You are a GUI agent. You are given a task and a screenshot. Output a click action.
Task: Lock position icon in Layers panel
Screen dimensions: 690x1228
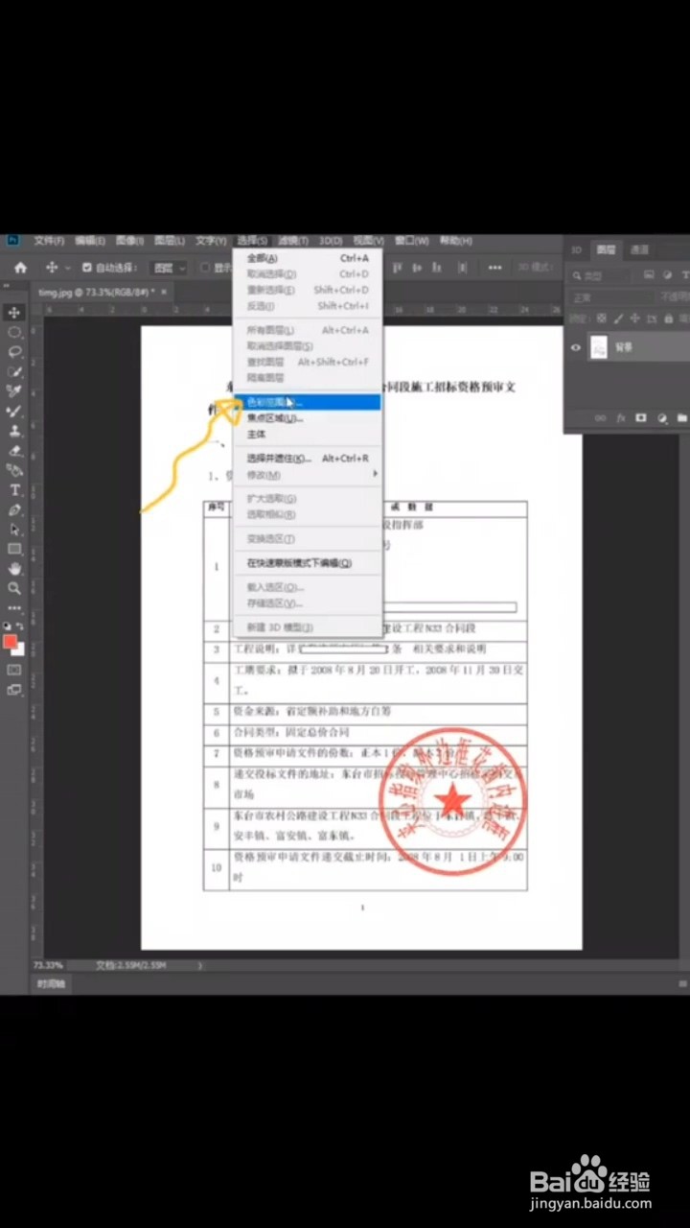pos(634,319)
